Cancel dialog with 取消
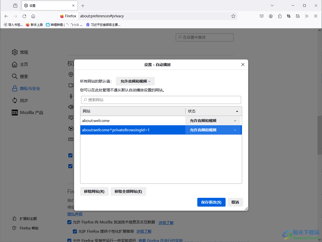 coord(235,202)
